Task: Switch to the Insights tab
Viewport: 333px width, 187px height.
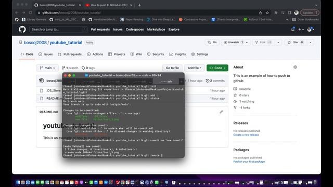Action: pos(177,54)
